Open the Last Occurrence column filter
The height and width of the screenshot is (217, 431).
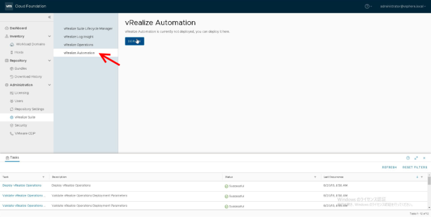click(x=422, y=177)
